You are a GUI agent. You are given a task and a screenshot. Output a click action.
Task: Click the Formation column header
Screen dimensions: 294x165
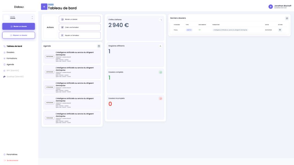point(216,25)
